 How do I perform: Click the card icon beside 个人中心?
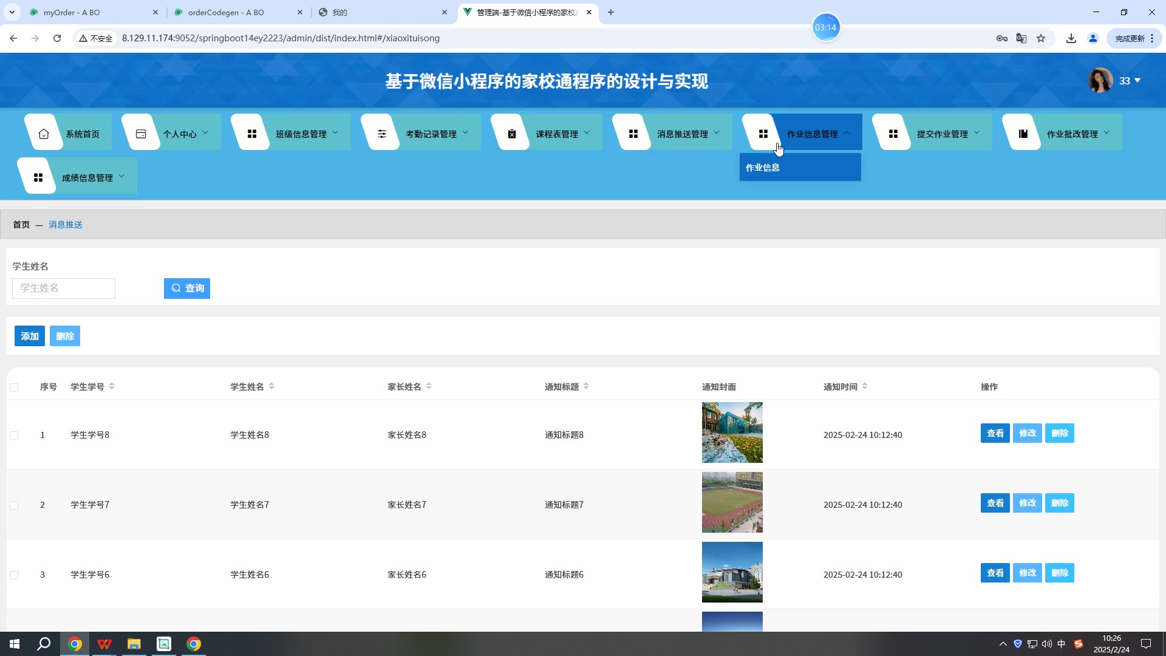[x=141, y=134]
